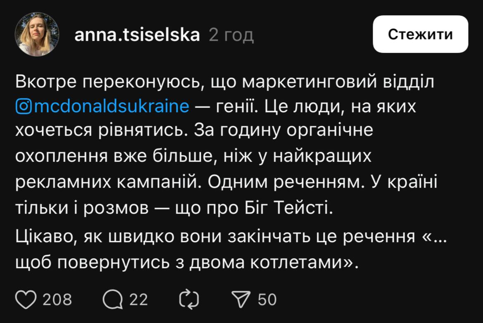Viewport: 483px width, 323px height.
Task: Open the mcdonaldsukraine mention link
Action: [109, 107]
